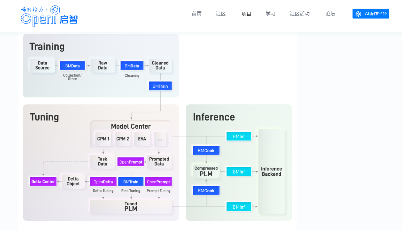402x230 pixels.
Task: Click the OpenPrompt block above Prompt Tuning
Action: [158, 182]
